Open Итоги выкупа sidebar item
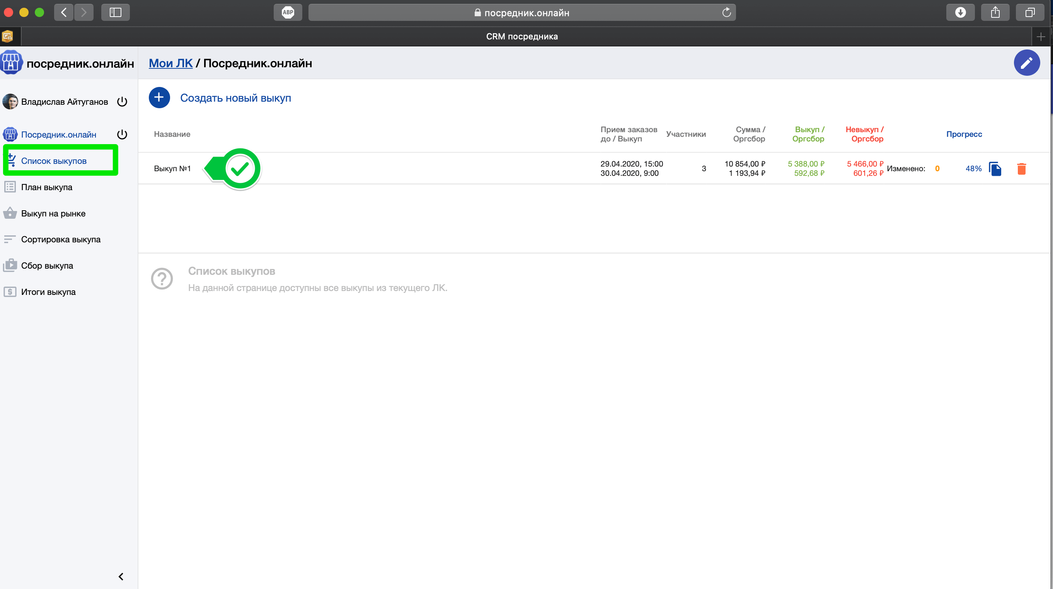Viewport: 1053px width, 589px height. click(48, 292)
